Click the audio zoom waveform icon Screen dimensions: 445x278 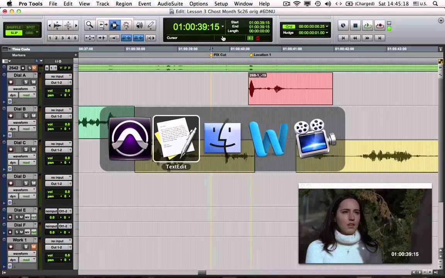pyautogui.click(x=57, y=25)
